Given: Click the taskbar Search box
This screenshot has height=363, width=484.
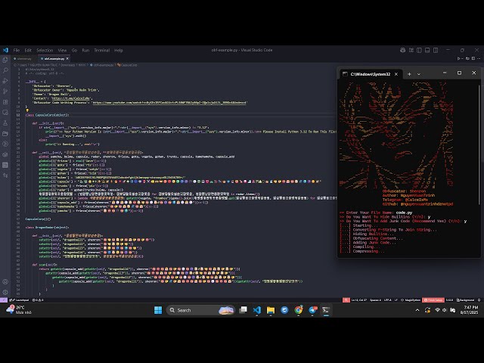Looking at the screenshot, I should [x=200, y=310].
